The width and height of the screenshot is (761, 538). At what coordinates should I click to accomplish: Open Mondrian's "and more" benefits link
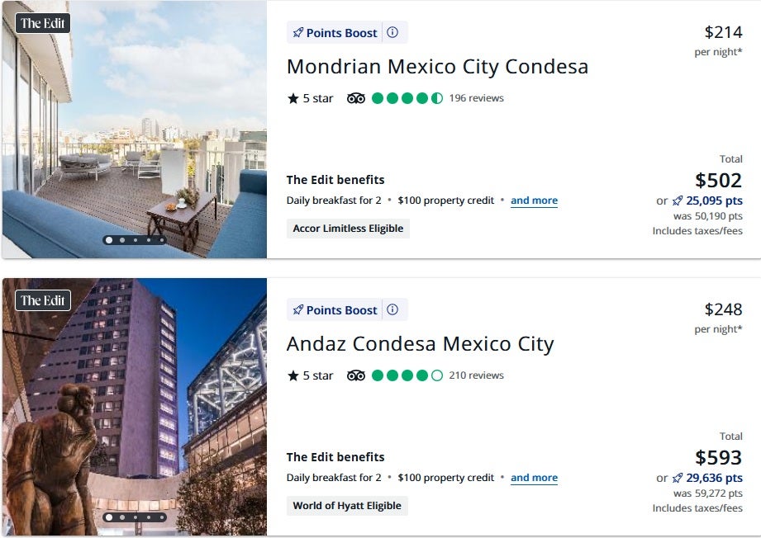pyautogui.click(x=534, y=201)
